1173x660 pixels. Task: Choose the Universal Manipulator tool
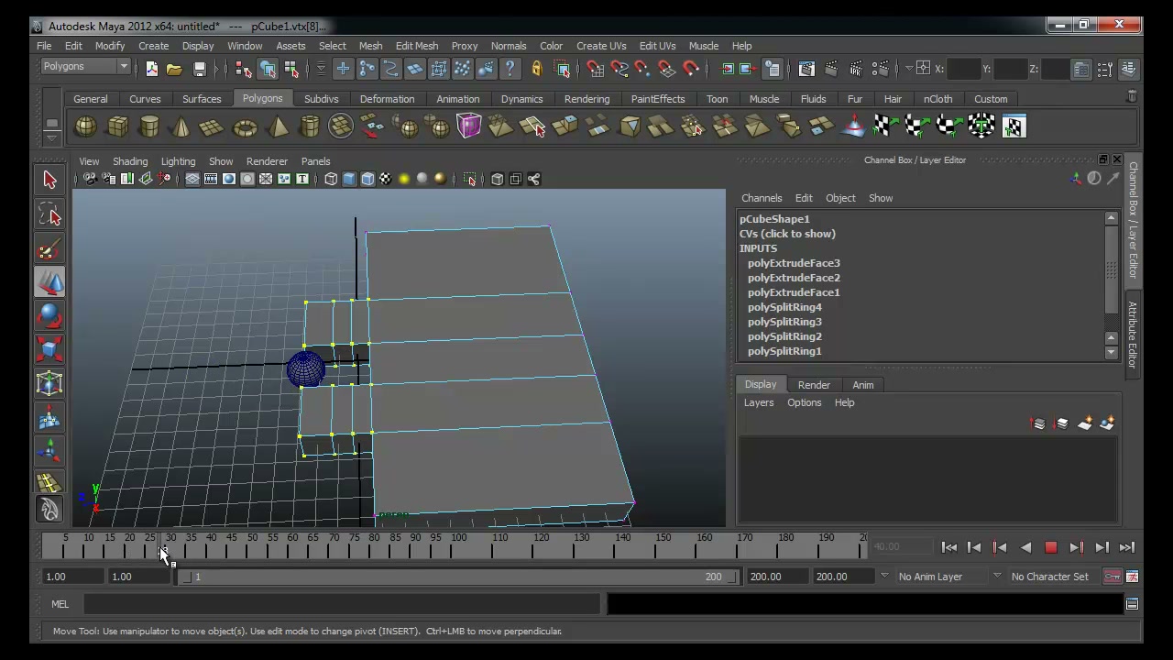pos(49,383)
